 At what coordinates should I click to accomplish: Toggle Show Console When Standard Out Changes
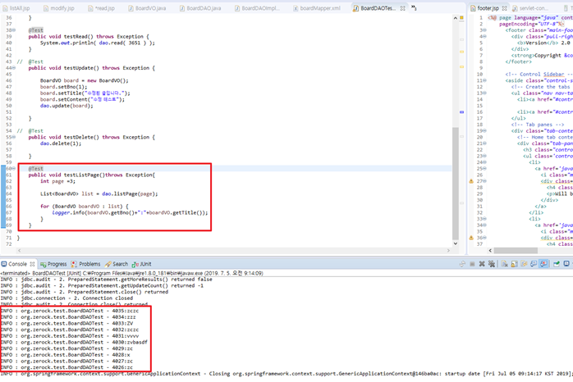pos(534,264)
